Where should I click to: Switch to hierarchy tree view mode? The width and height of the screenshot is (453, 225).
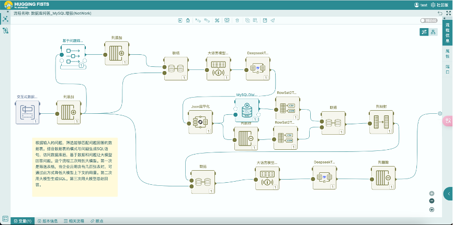pyautogui.click(x=433, y=32)
